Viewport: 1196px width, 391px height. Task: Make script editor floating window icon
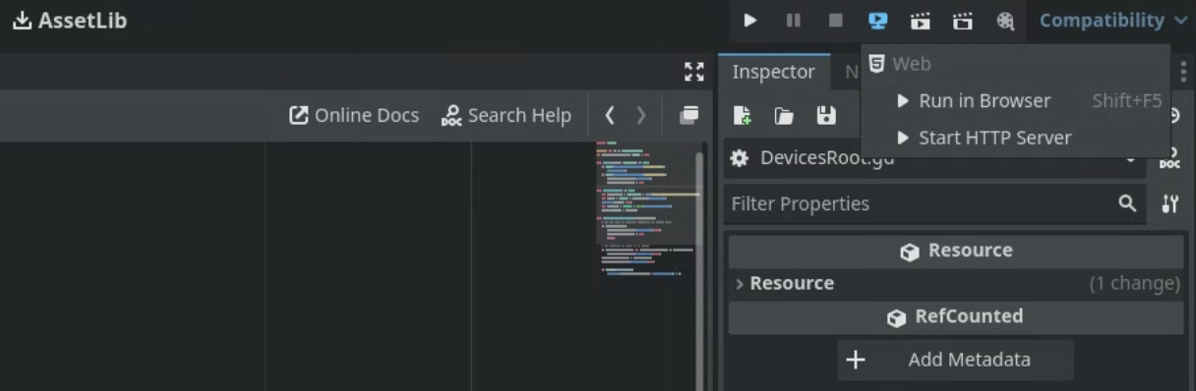click(x=688, y=115)
